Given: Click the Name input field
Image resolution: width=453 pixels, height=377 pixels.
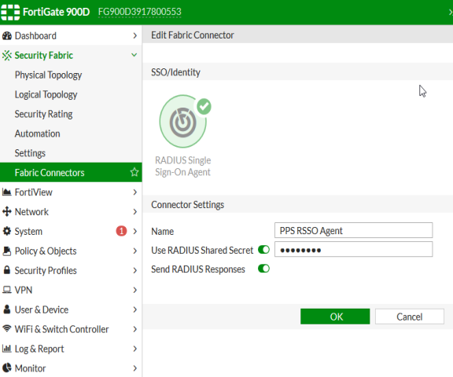Looking at the screenshot, I should tap(354, 230).
